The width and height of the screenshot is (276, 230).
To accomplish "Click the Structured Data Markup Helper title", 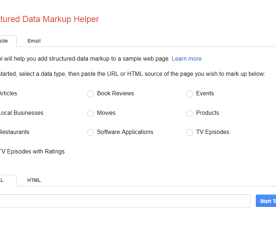I will [x=49, y=19].
